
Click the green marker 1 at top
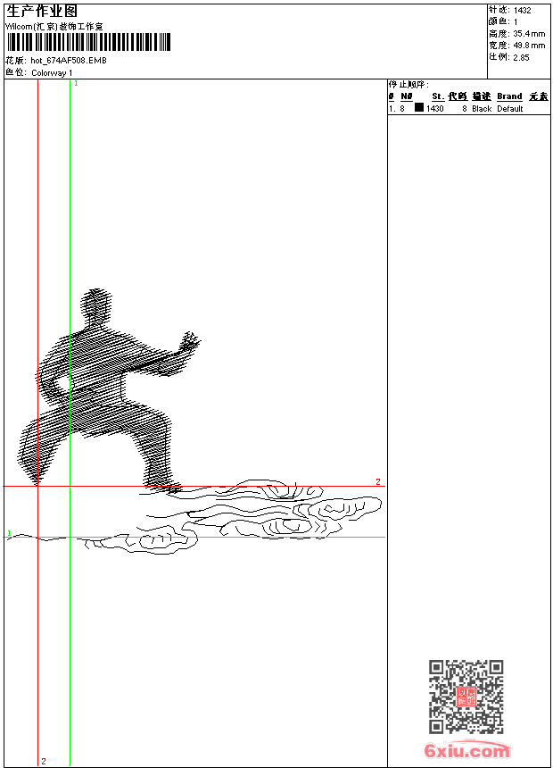76,83
